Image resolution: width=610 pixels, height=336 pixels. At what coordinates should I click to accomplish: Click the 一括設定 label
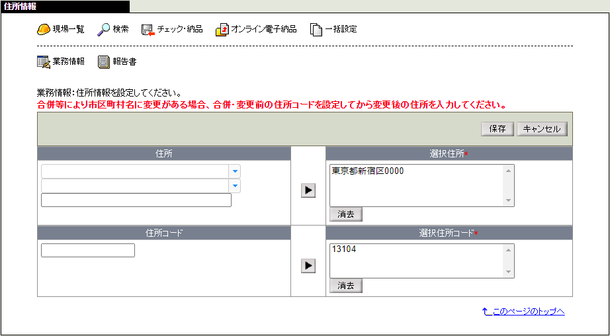tap(341, 29)
